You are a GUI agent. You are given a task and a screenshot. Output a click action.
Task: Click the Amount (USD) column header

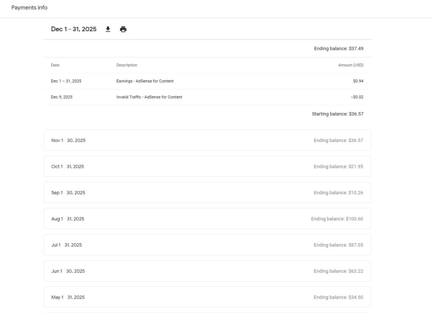point(351,65)
